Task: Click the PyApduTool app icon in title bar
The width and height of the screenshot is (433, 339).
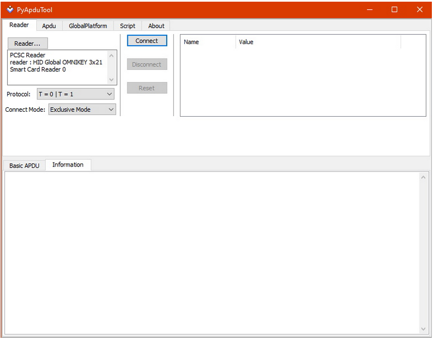Action: click(10, 9)
